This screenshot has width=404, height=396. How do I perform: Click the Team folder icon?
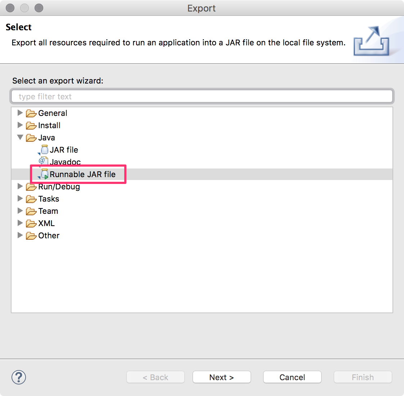click(x=31, y=211)
